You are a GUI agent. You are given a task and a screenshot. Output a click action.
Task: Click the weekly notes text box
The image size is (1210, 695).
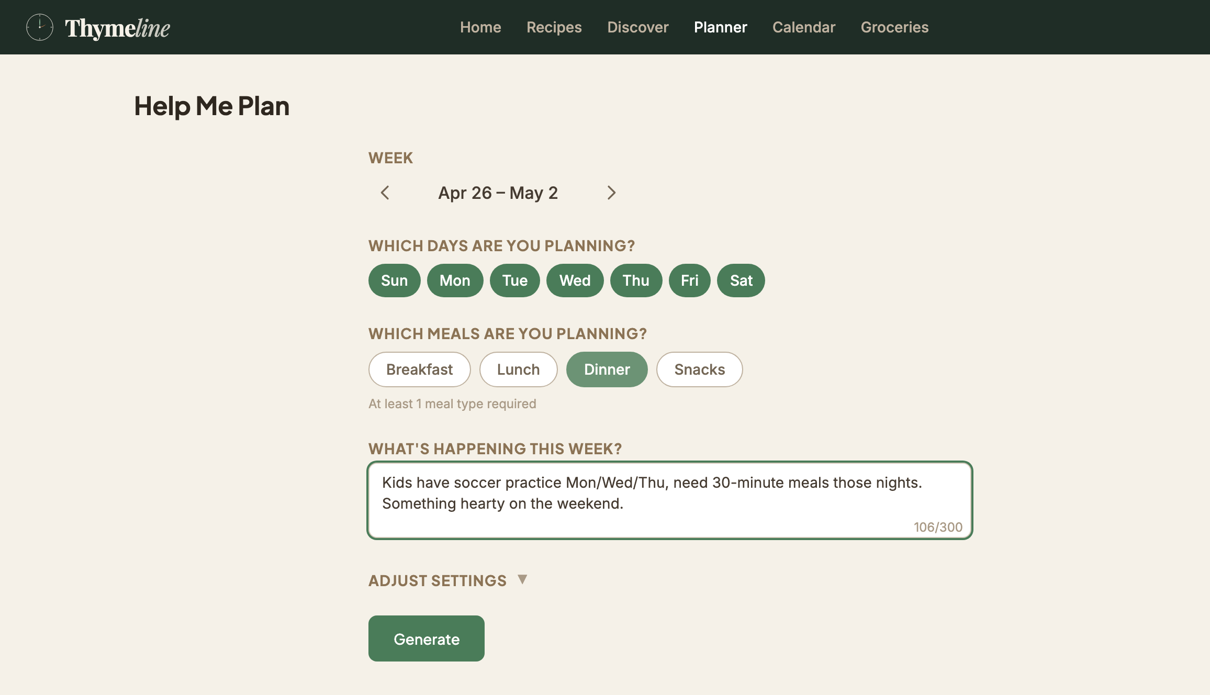(x=670, y=500)
